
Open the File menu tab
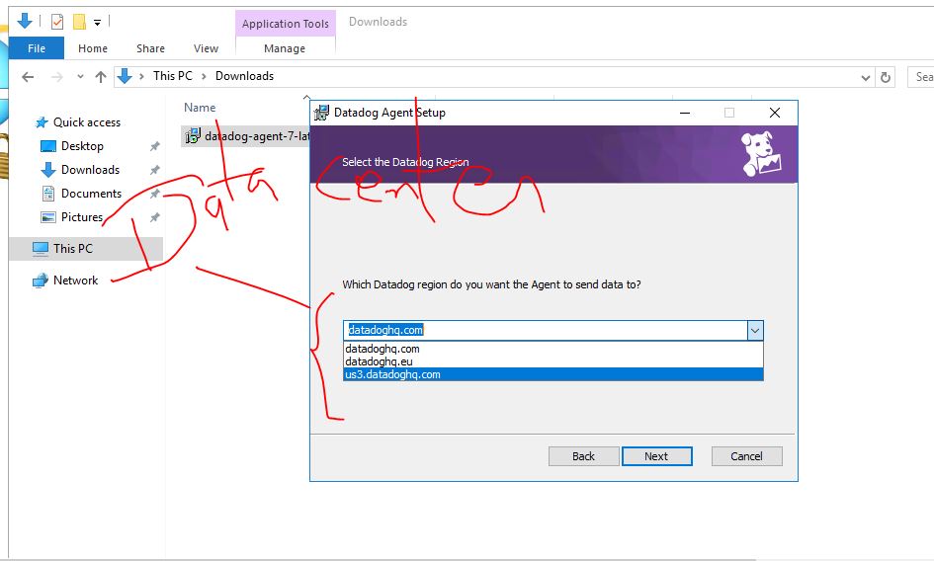[x=37, y=48]
